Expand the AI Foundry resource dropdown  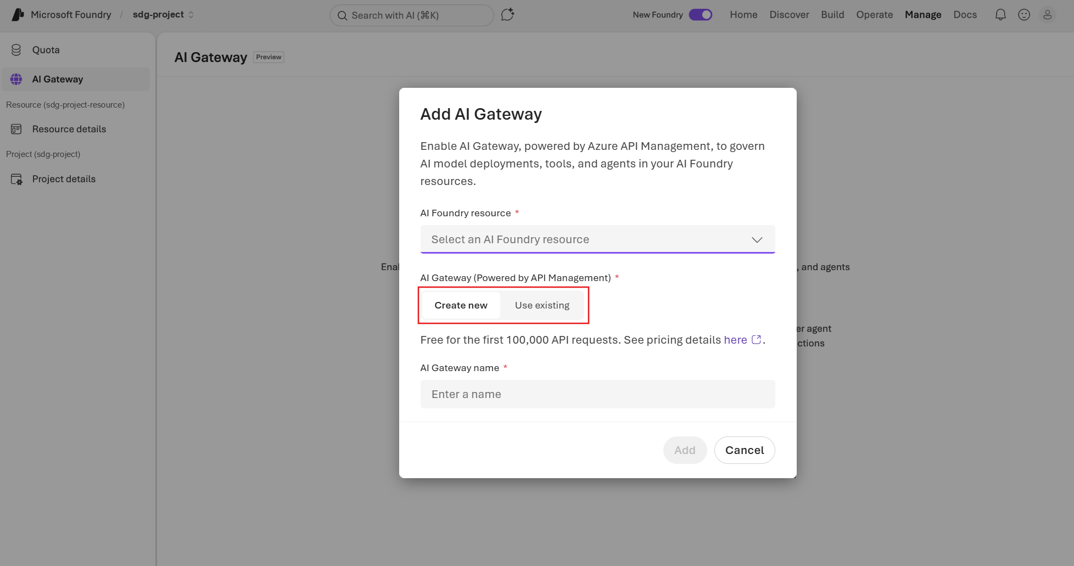point(597,239)
